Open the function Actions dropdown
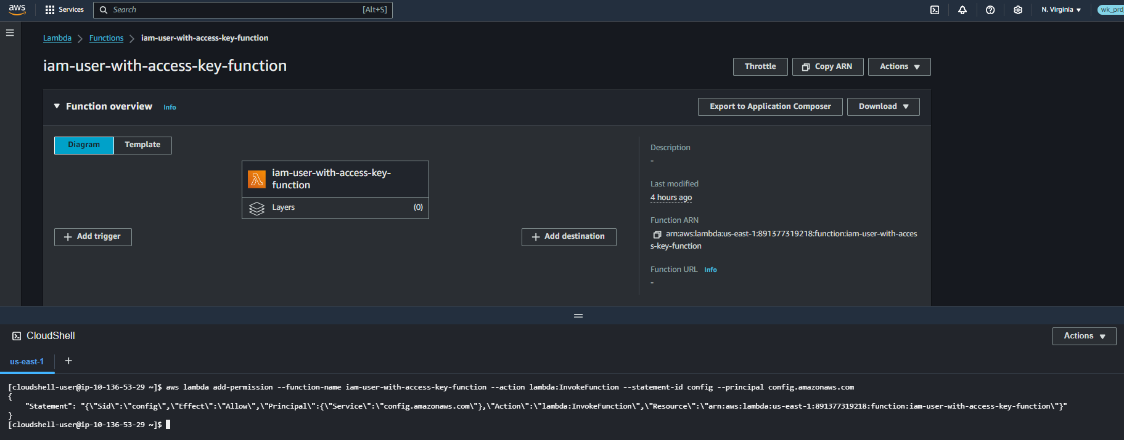Image resolution: width=1124 pixels, height=440 pixels. click(899, 66)
